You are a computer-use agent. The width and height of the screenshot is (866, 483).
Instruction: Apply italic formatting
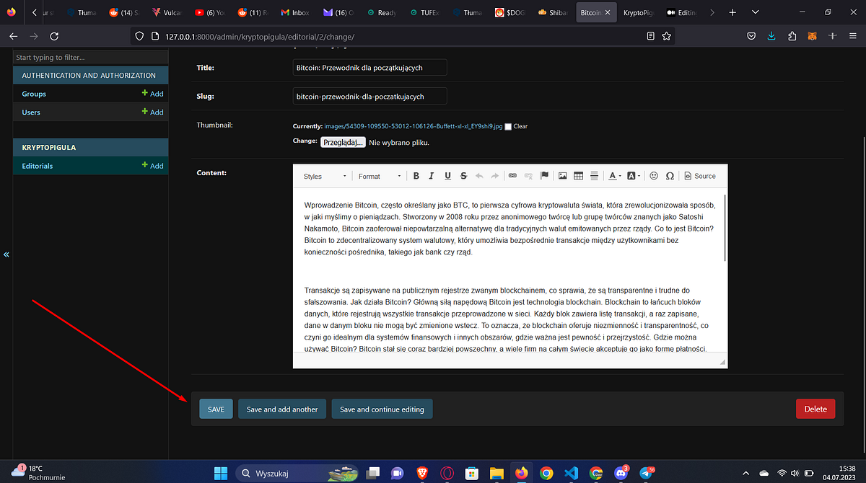coord(432,175)
